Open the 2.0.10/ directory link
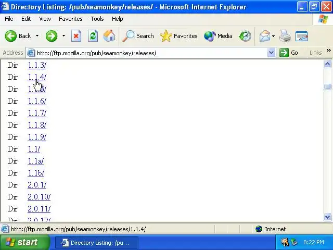This screenshot has width=333, height=250. point(39,197)
